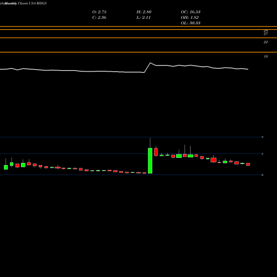Viewport: 277px width, 277px height.
Task: Click the 'Charts USA MDGS' title text
Action: (x=32, y=3)
